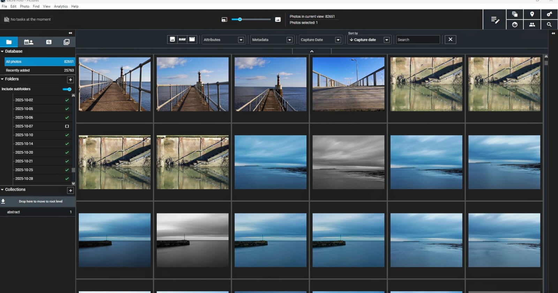Click the Search input field
This screenshot has height=293, width=558.
417,40
